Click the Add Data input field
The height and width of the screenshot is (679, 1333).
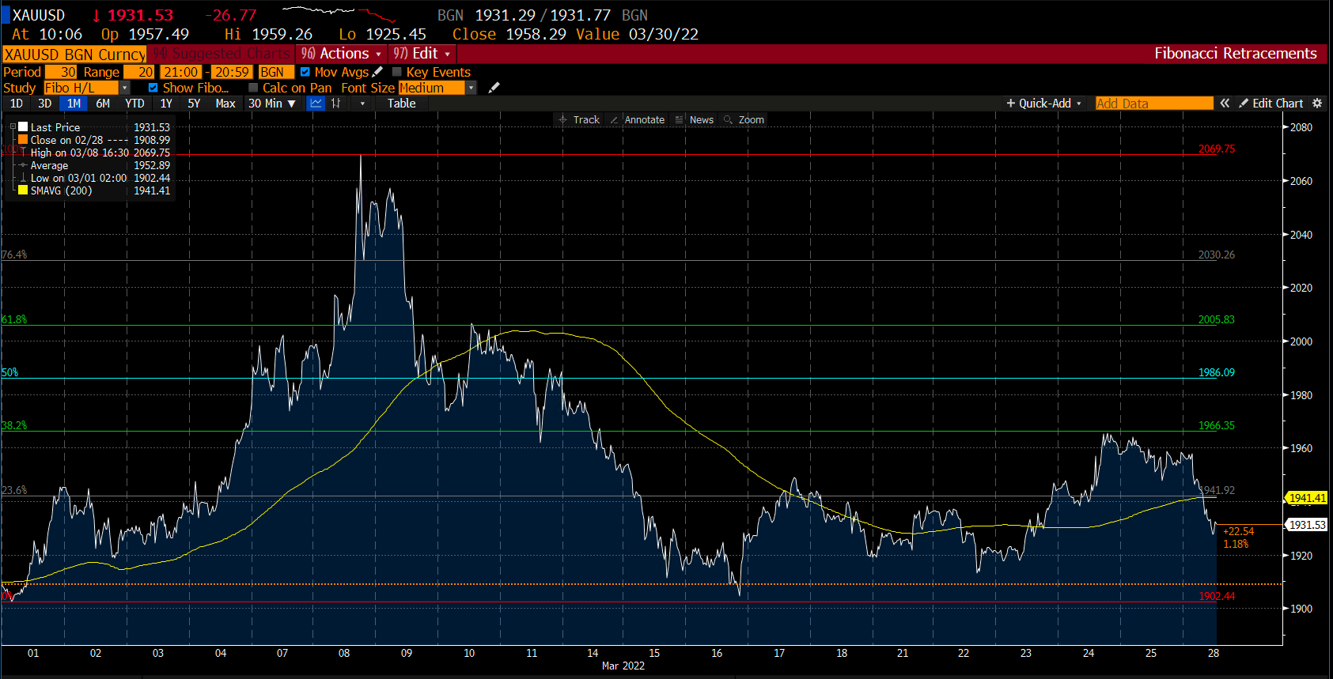click(x=1153, y=104)
